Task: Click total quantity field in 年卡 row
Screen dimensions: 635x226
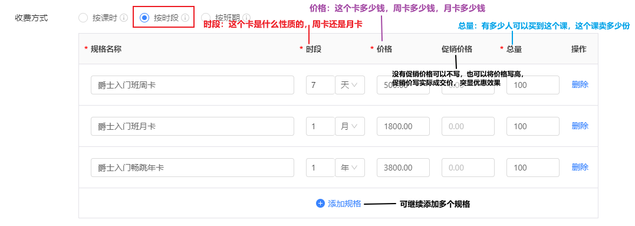Action: tap(533, 167)
